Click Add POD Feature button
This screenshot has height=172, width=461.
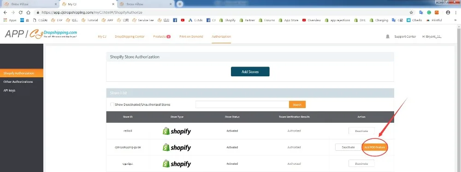[374, 147]
